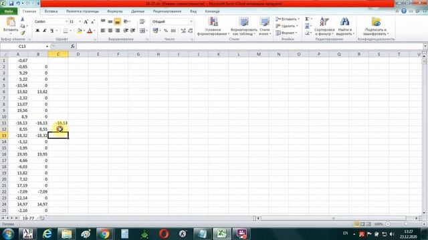Click the zoom slider handle
428x240 pixels.
[406, 224]
